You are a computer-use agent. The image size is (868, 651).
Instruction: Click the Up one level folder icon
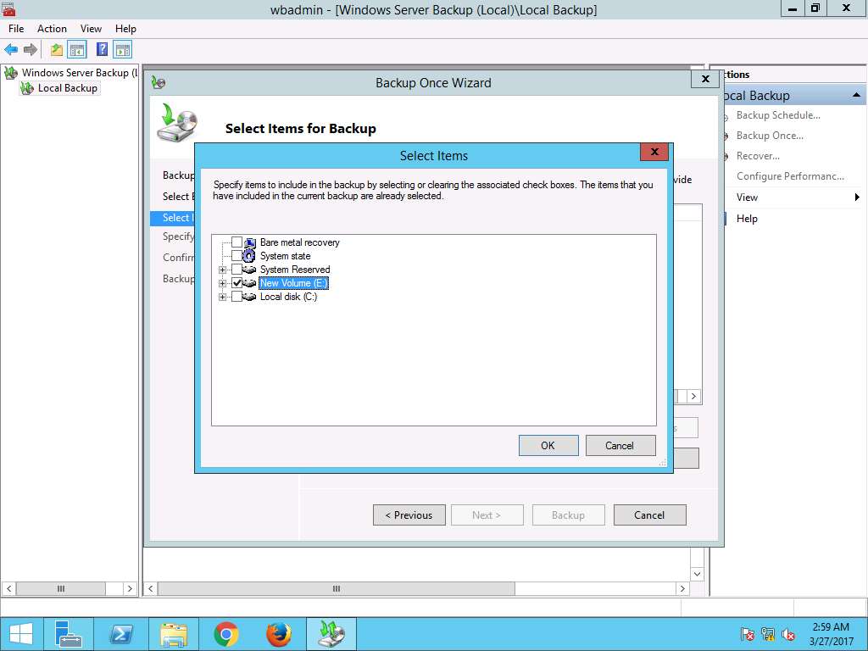(x=57, y=50)
